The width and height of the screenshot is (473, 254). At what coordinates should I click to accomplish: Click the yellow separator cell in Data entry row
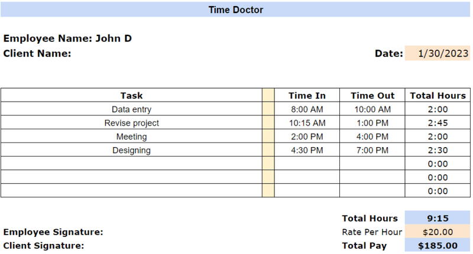click(x=268, y=109)
